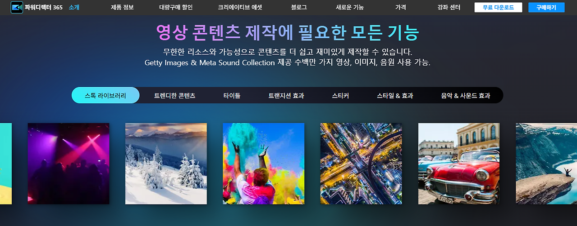Image resolution: width=577 pixels, height=226 pixels.
Task: Click the blue 구매하기 button
Action: [546, 7]
